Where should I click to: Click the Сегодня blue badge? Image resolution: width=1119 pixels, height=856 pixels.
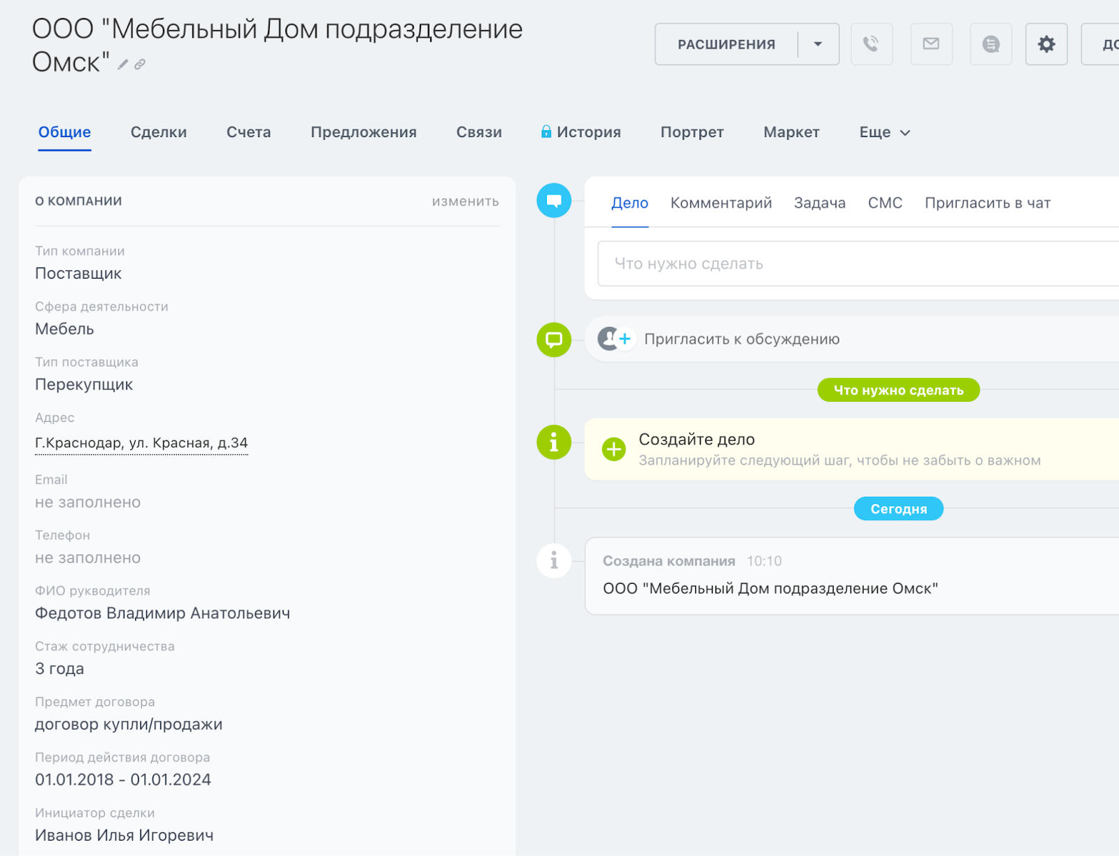(x=899, y=509)
